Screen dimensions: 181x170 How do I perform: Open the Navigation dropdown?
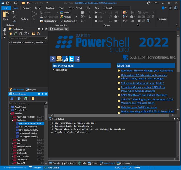click(162, 20)
